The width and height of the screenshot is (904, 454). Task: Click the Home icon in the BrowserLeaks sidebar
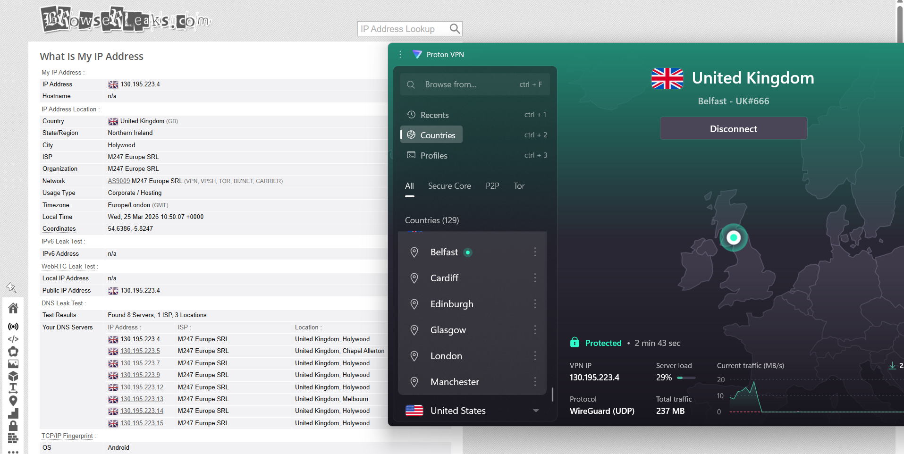click(13, 308)
